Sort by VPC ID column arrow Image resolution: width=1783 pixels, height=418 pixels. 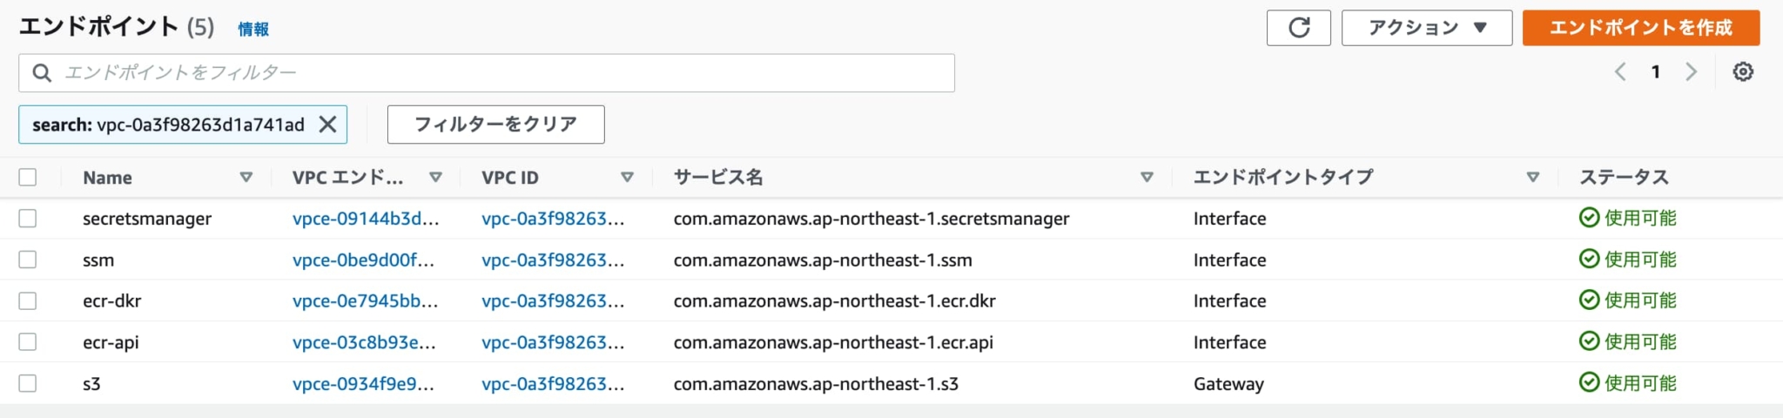point(627,178)
